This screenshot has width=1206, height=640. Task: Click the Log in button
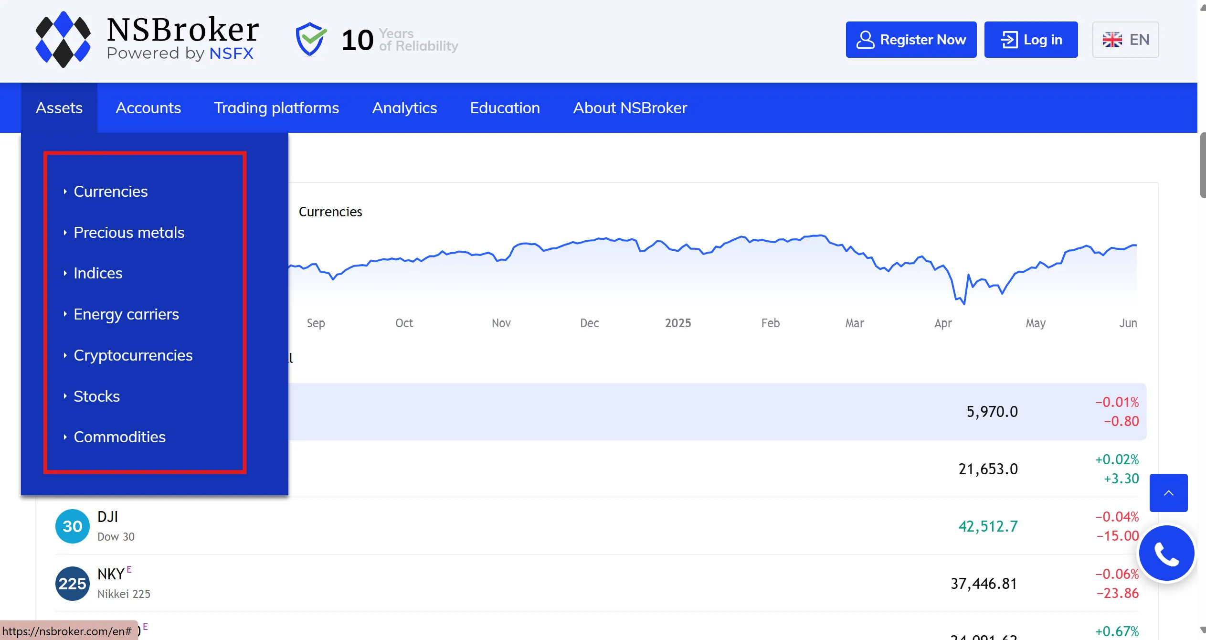[x=1031, y=40]
